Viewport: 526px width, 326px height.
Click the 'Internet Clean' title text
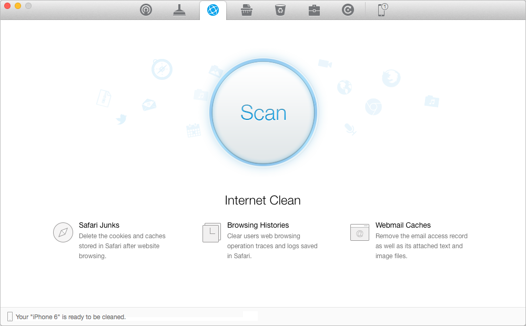(x=262, y=200)
